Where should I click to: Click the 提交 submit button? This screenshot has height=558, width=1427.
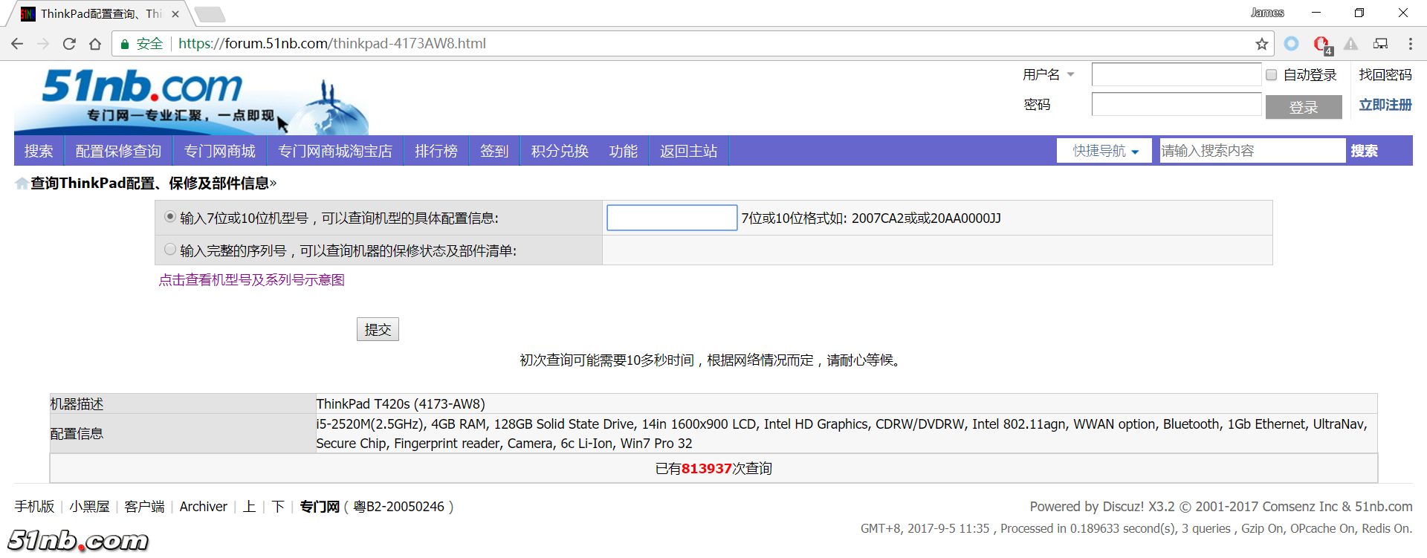pyautogui.click(x=378, y=329)
